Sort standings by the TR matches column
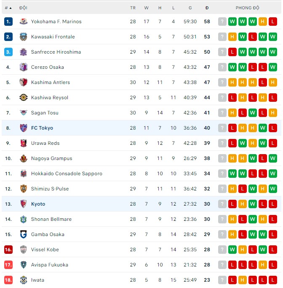Image resolution: width=283 pixels, height=288 pixels. point(133,8)
